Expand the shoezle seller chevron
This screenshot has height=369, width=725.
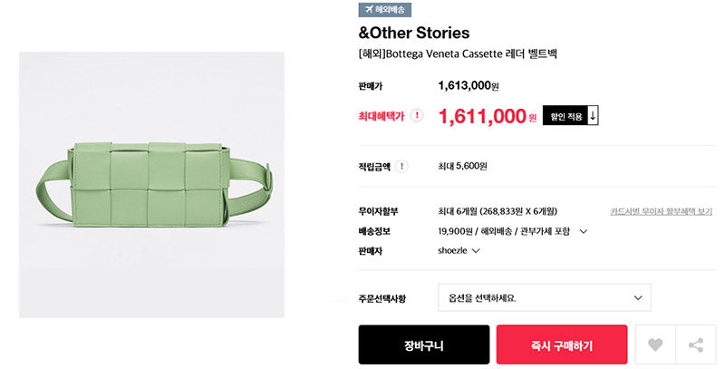475,250
